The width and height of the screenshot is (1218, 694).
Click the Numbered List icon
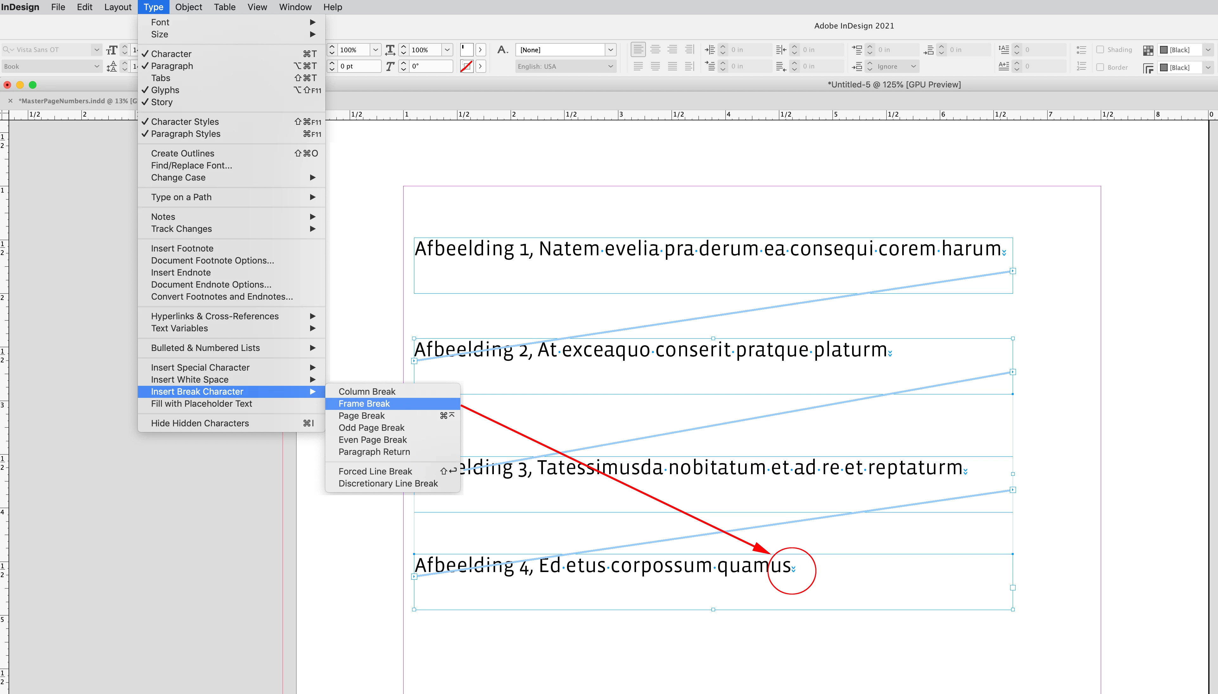[1081, 67]
